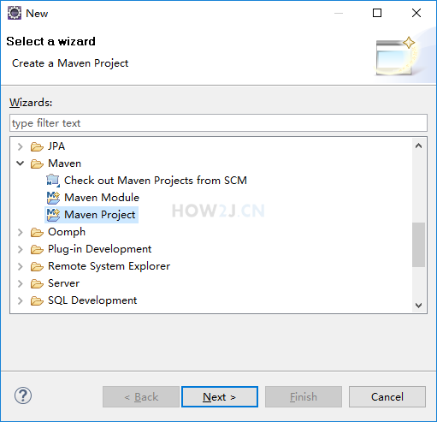Click the disabled Back button
437x422 pixels.
[x=141, y=397]
